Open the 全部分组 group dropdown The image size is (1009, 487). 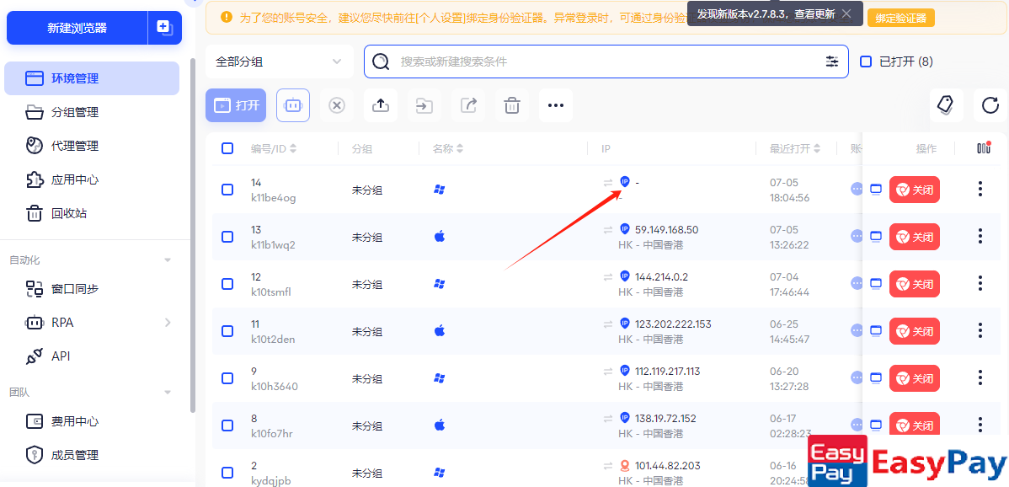[279, 62]
